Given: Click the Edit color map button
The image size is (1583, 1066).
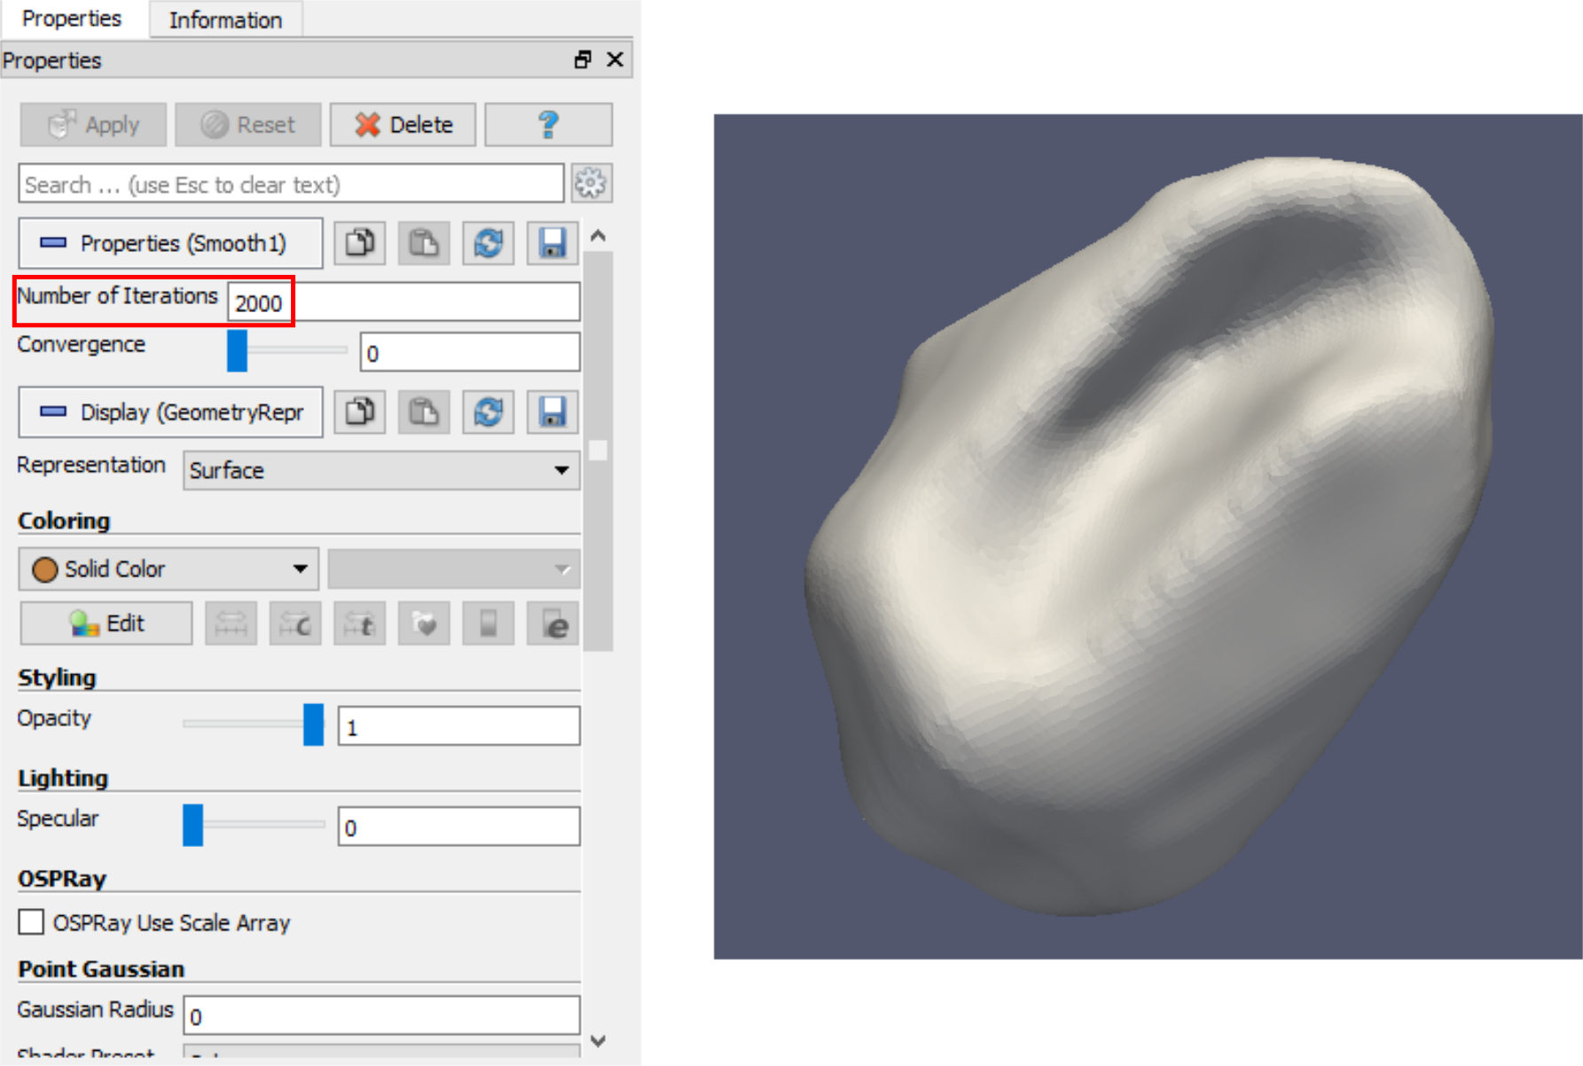Looking at the screenshot, I should pyautogui.click(x=106, y=623).
